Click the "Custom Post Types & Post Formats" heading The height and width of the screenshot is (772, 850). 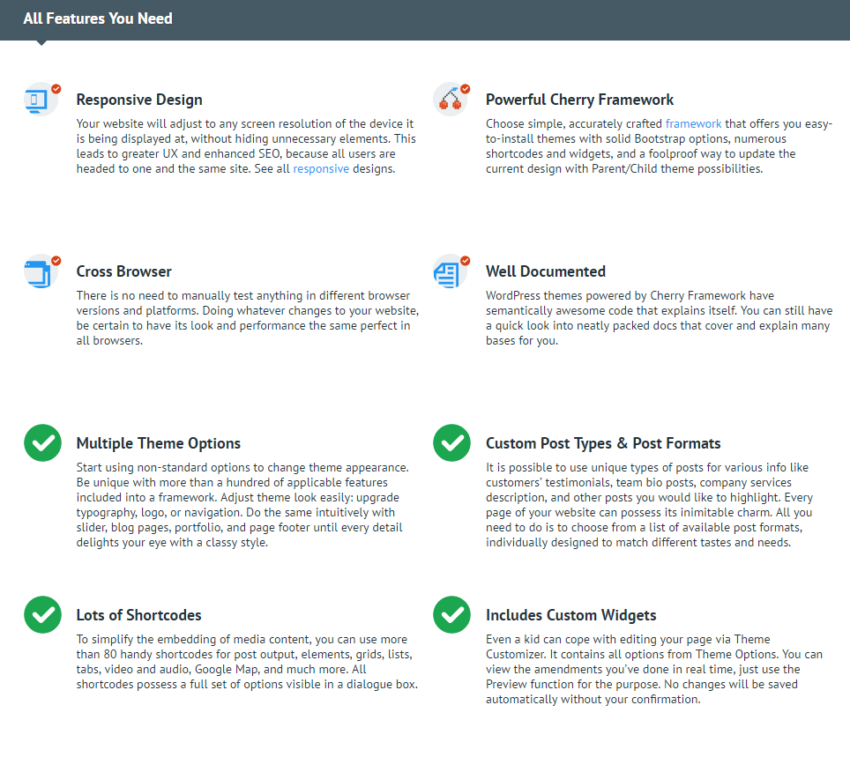point(603,443)
